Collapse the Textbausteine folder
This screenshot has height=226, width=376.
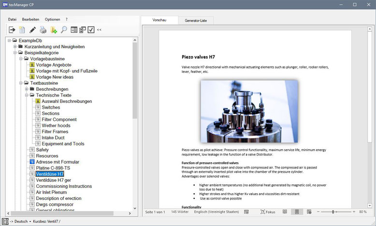click(21, 83)
